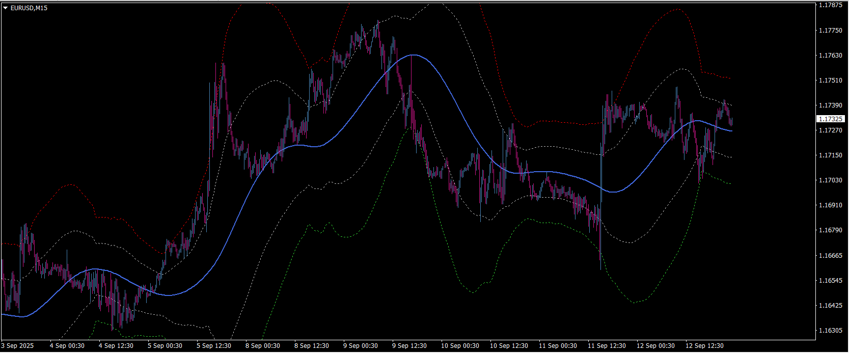Click the 12 Sep 12:30 time label
Image resolution: width=849 pixels, height=353 pixels.
pos(704,346)
